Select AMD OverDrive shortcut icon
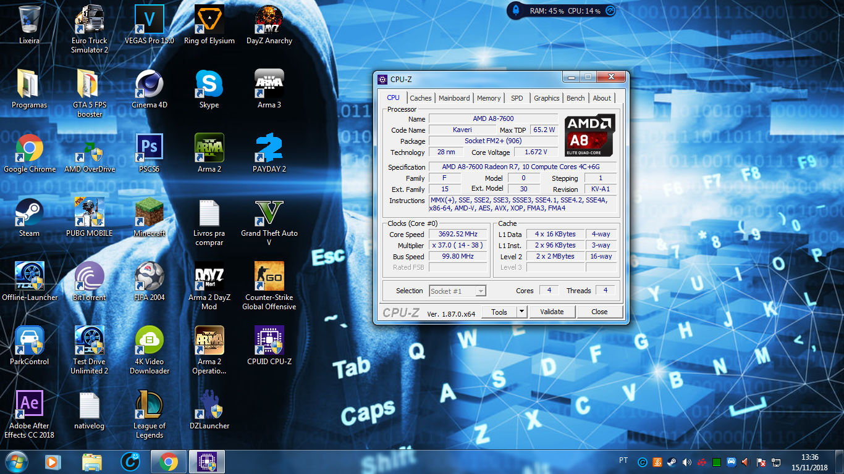844x474 pixels. [90, 153]
